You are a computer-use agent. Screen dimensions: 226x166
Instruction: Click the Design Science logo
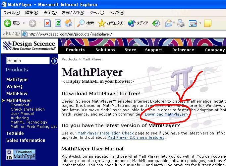29,46
